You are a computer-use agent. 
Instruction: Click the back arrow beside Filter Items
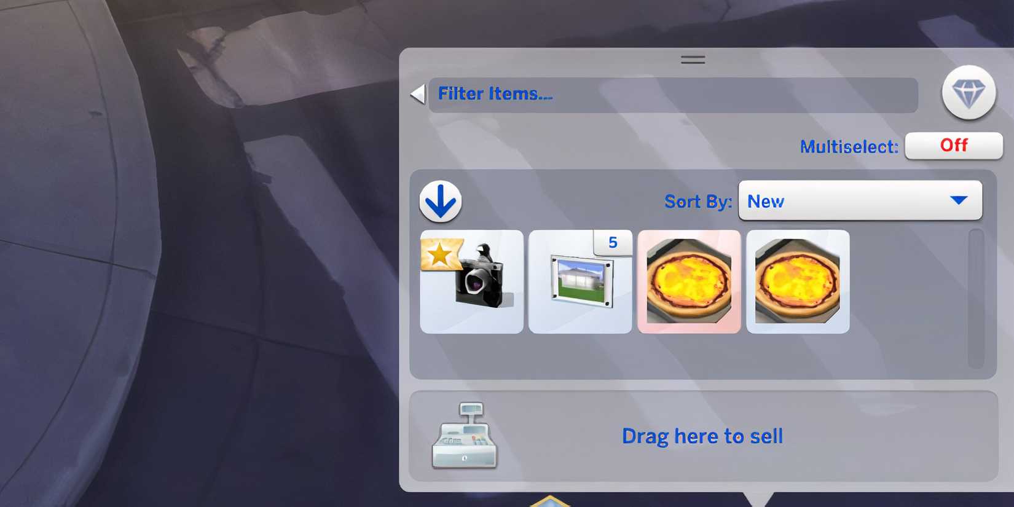click(x=418, y=94)
